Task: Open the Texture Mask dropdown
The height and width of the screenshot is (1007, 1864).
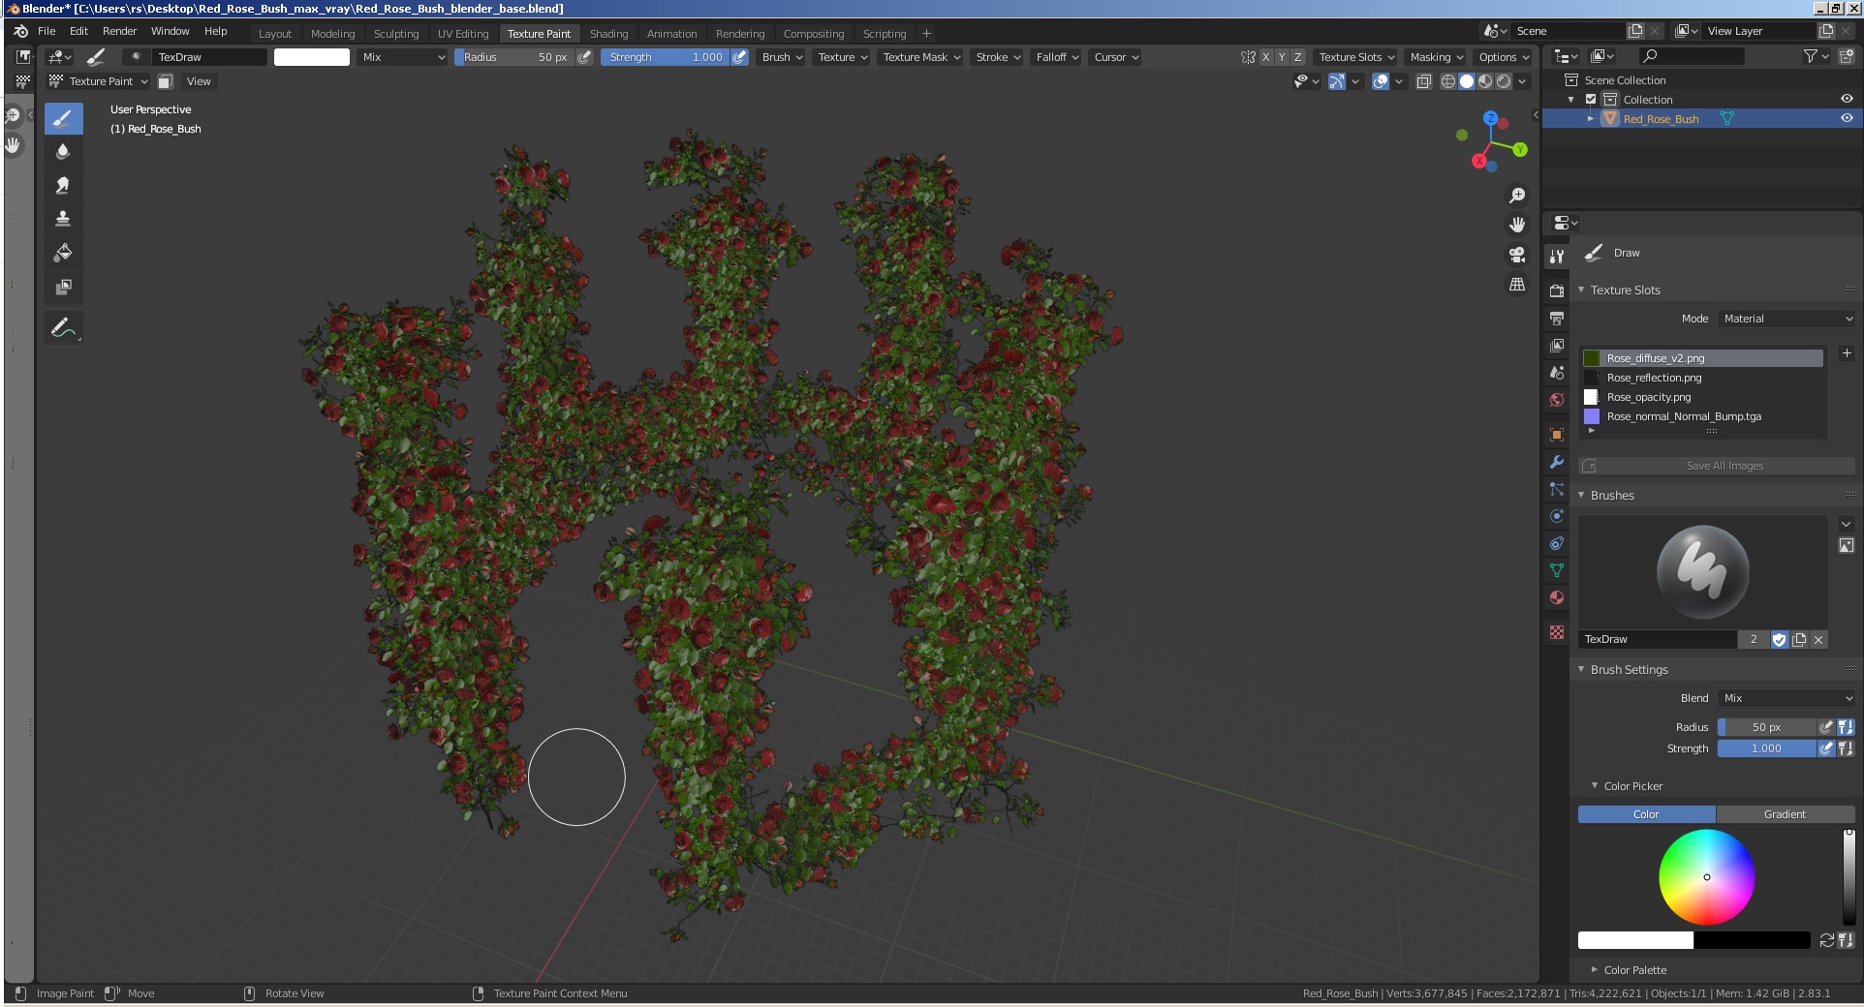Action: (x=921, y=57)
